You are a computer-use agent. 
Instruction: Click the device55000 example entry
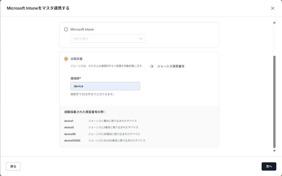click(72, 141)
